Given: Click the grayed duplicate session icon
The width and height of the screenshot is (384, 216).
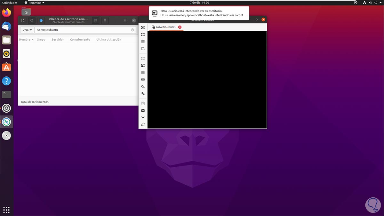Looking at the screenshot, I should tap(143, 103).
